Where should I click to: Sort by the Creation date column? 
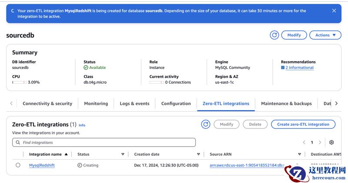pyautogui.click(x=198, y=154)
